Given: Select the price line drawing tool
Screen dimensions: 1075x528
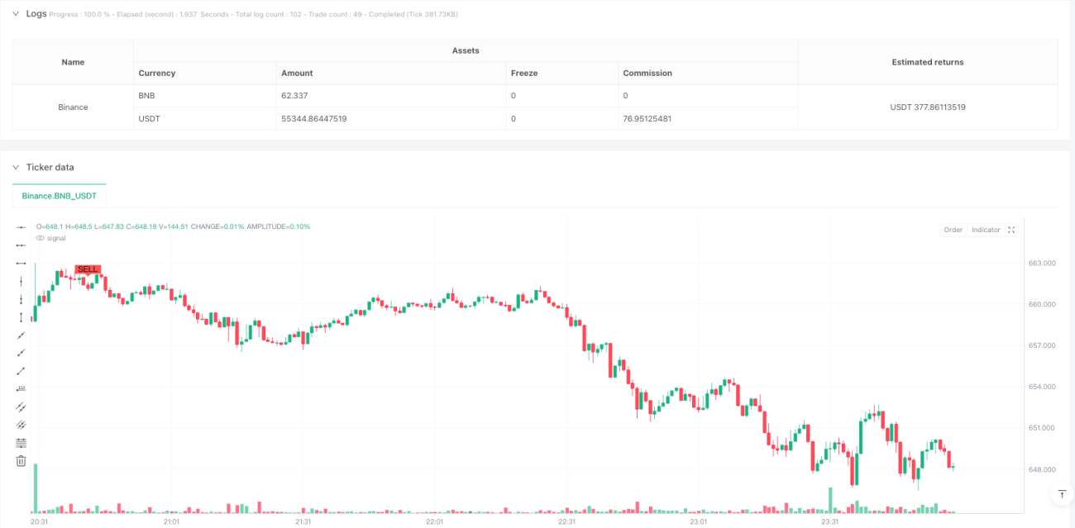Looking at the screenshot, I should pos(21,389).
